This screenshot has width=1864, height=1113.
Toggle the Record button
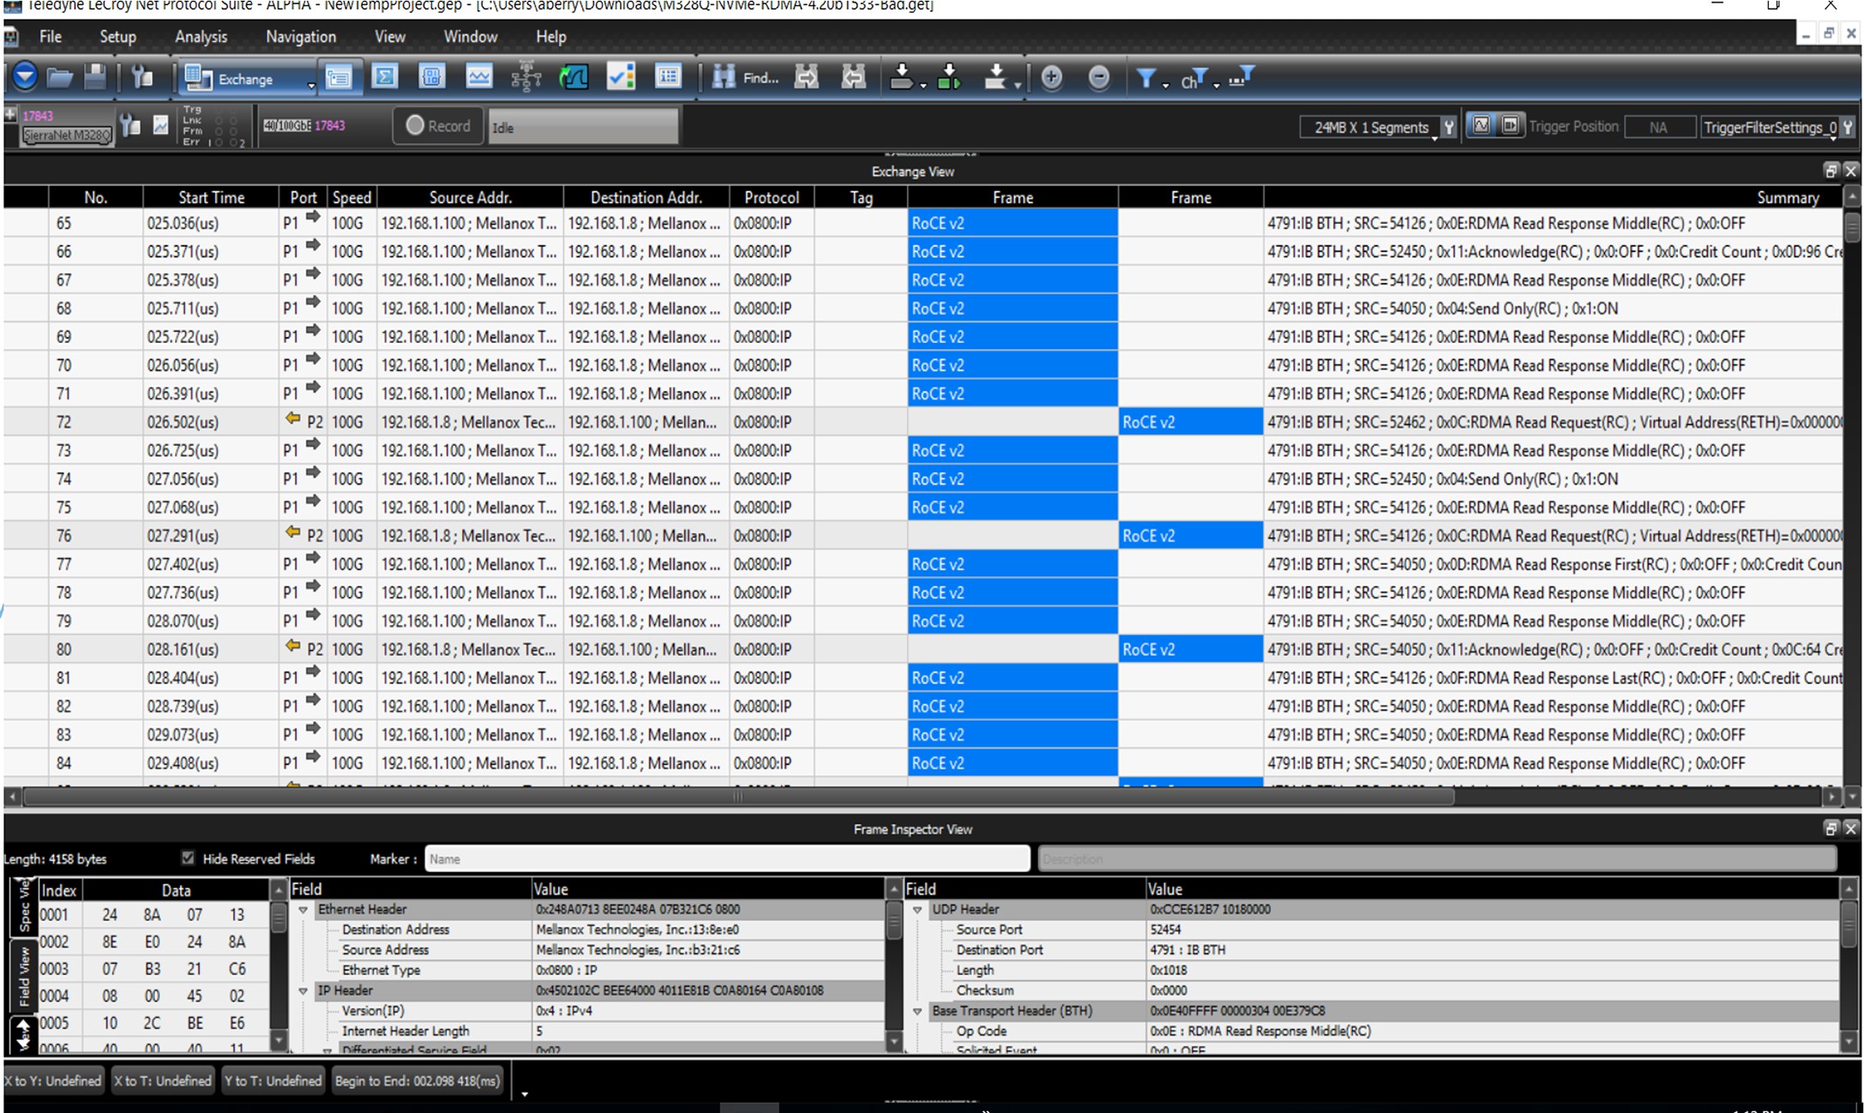point(438,126)
